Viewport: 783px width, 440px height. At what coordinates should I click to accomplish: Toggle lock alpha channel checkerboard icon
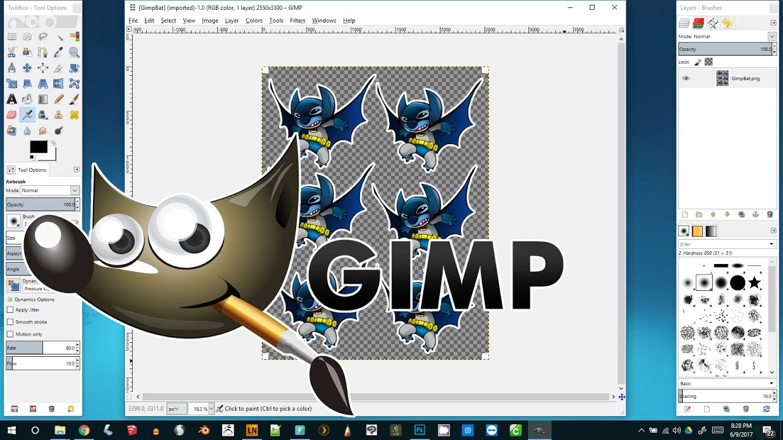click(x=708, y=62)
